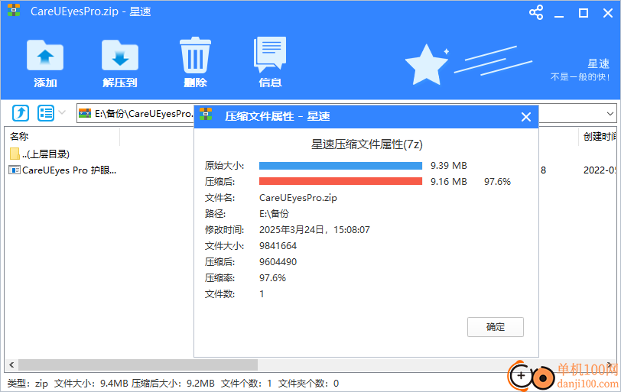Close the 压缩文件属性 dialog
621x392 pixels.
526,117
